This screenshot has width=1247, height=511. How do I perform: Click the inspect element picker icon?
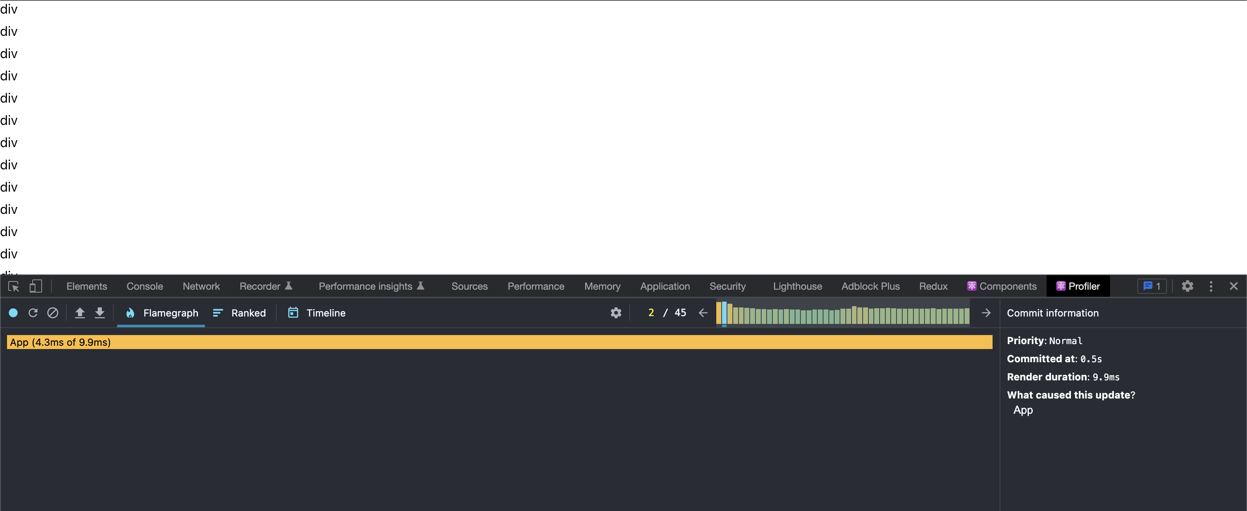14,286
